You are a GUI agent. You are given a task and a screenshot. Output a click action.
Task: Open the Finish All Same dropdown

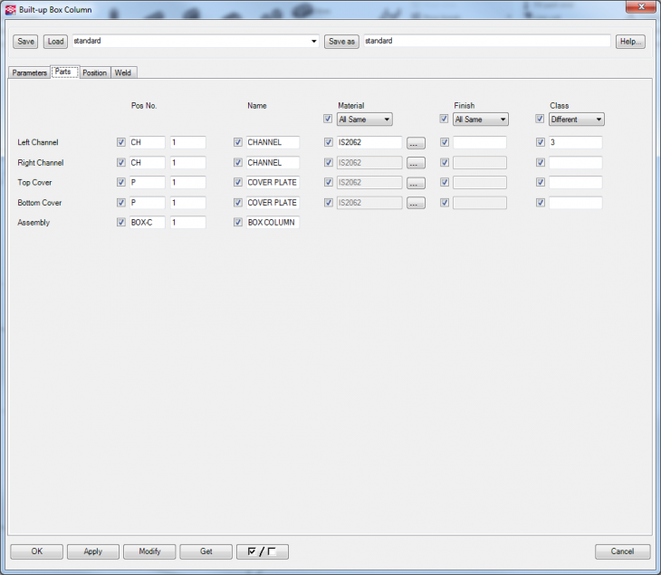click(480, 120)
